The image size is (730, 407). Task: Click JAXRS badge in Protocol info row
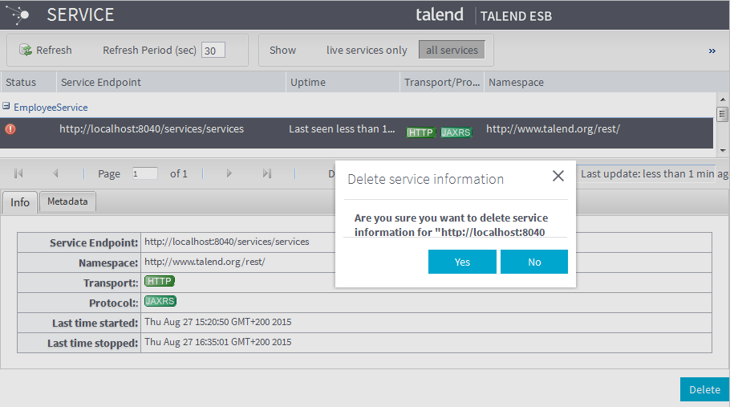click(160, 301)
